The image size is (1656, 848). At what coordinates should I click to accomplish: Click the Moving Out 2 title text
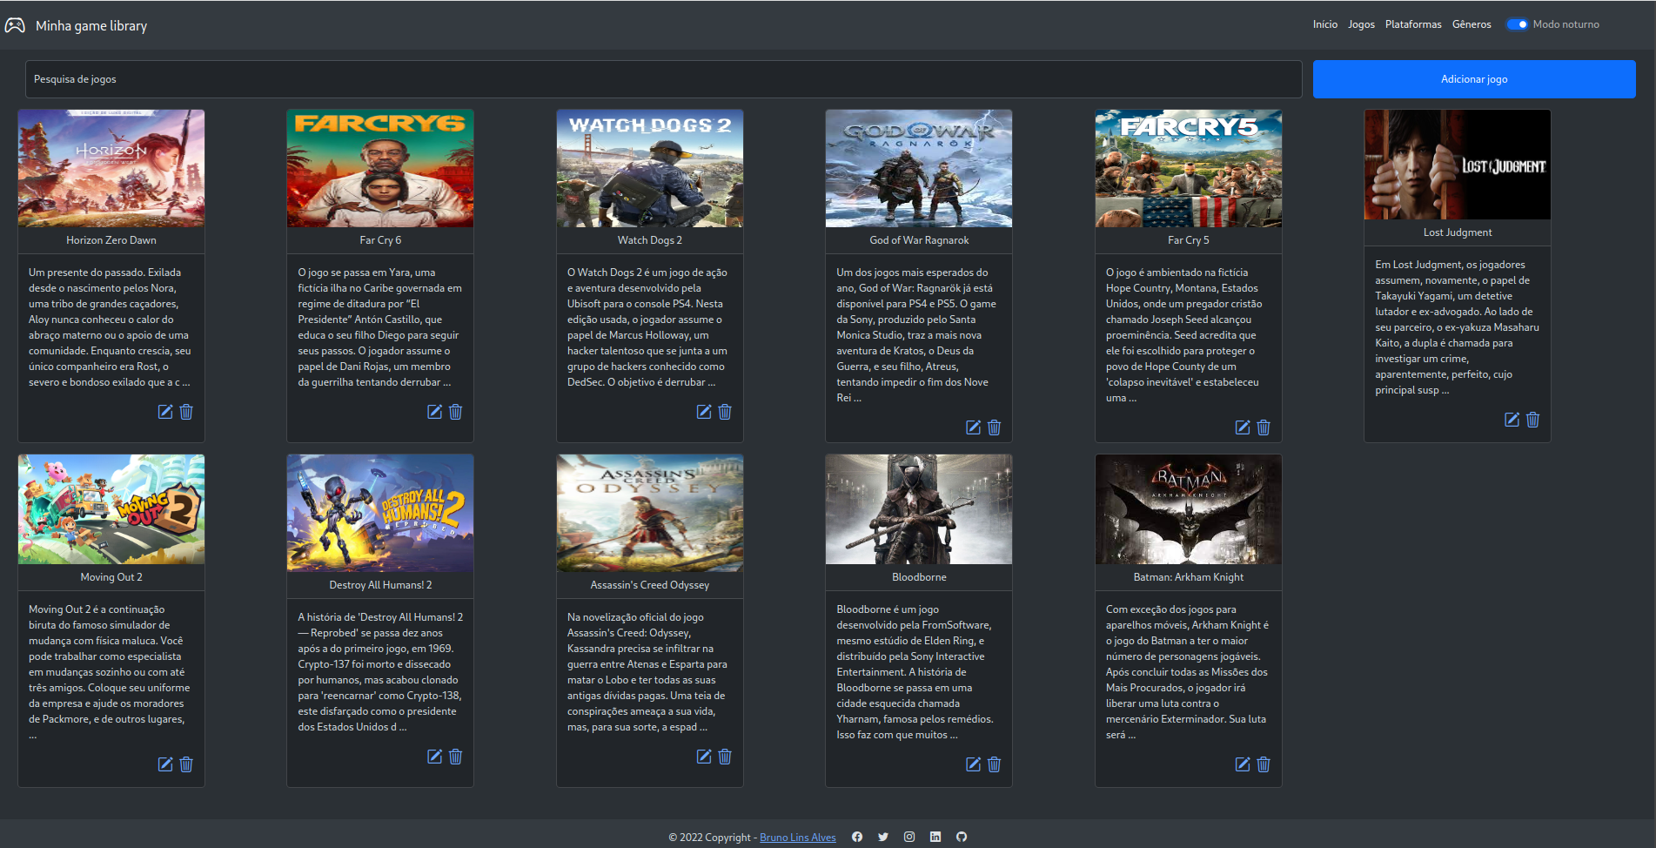(111, 577)
